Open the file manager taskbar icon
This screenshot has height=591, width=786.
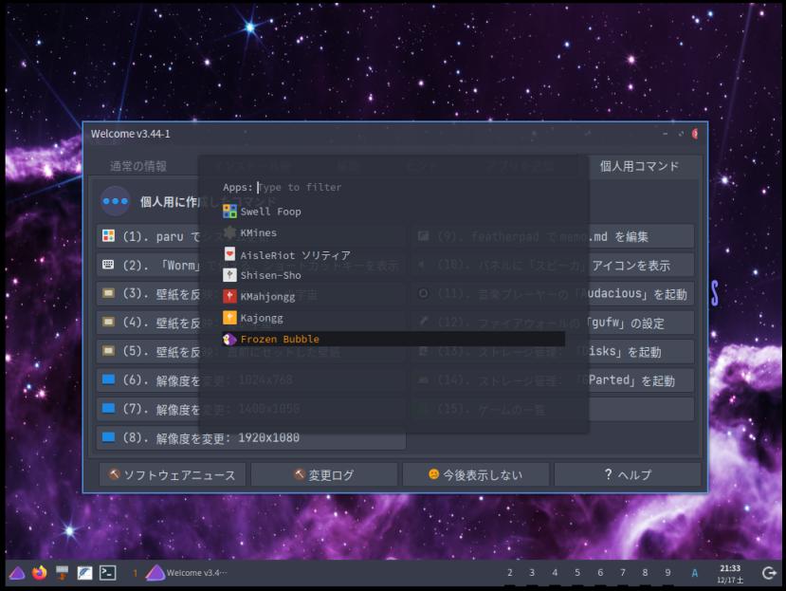(x=63, y=572)
